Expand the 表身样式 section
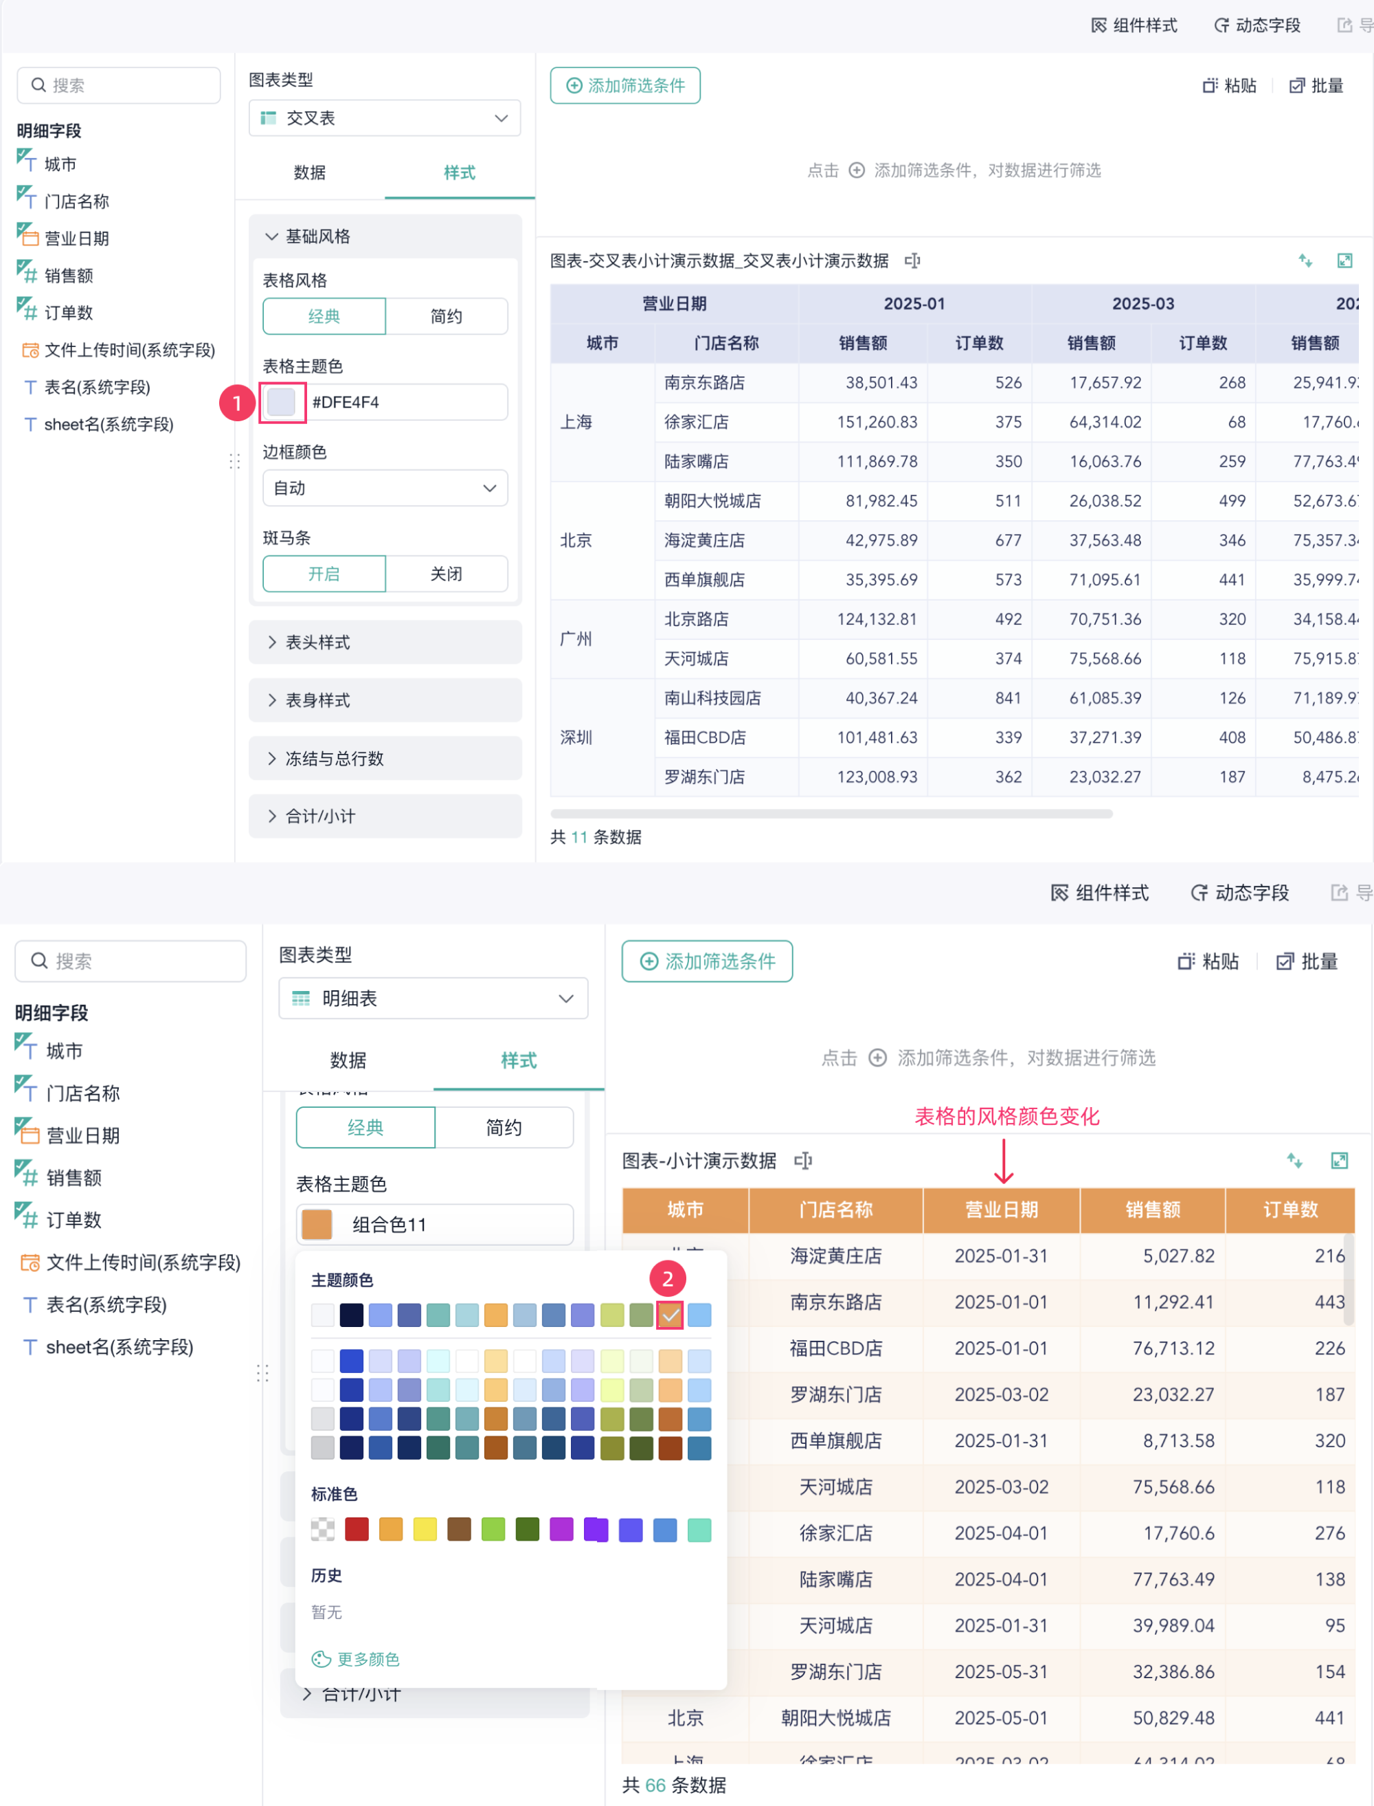1374x1806 pixels. 385,701
